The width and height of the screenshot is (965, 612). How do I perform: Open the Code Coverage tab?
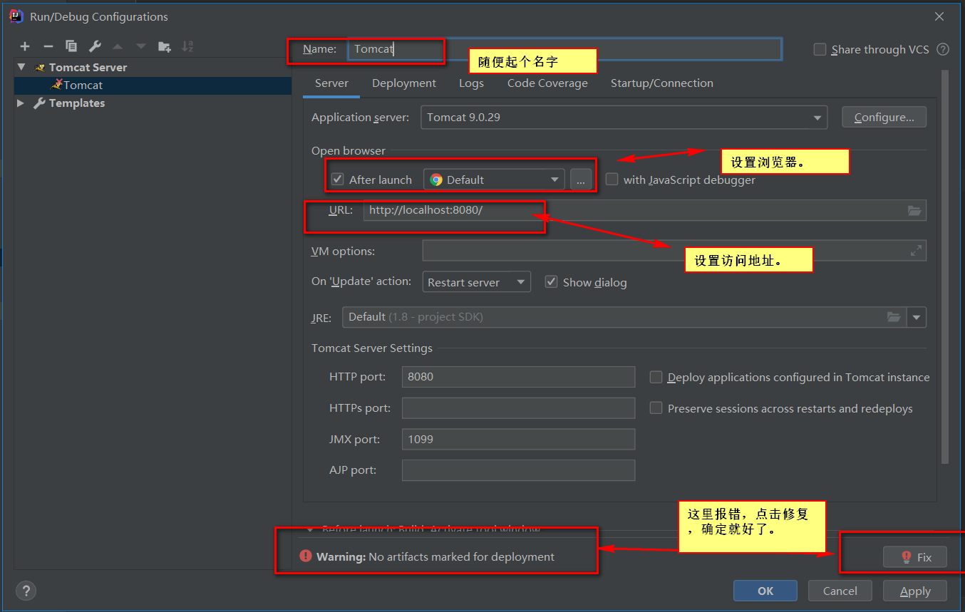pos(547,83)
